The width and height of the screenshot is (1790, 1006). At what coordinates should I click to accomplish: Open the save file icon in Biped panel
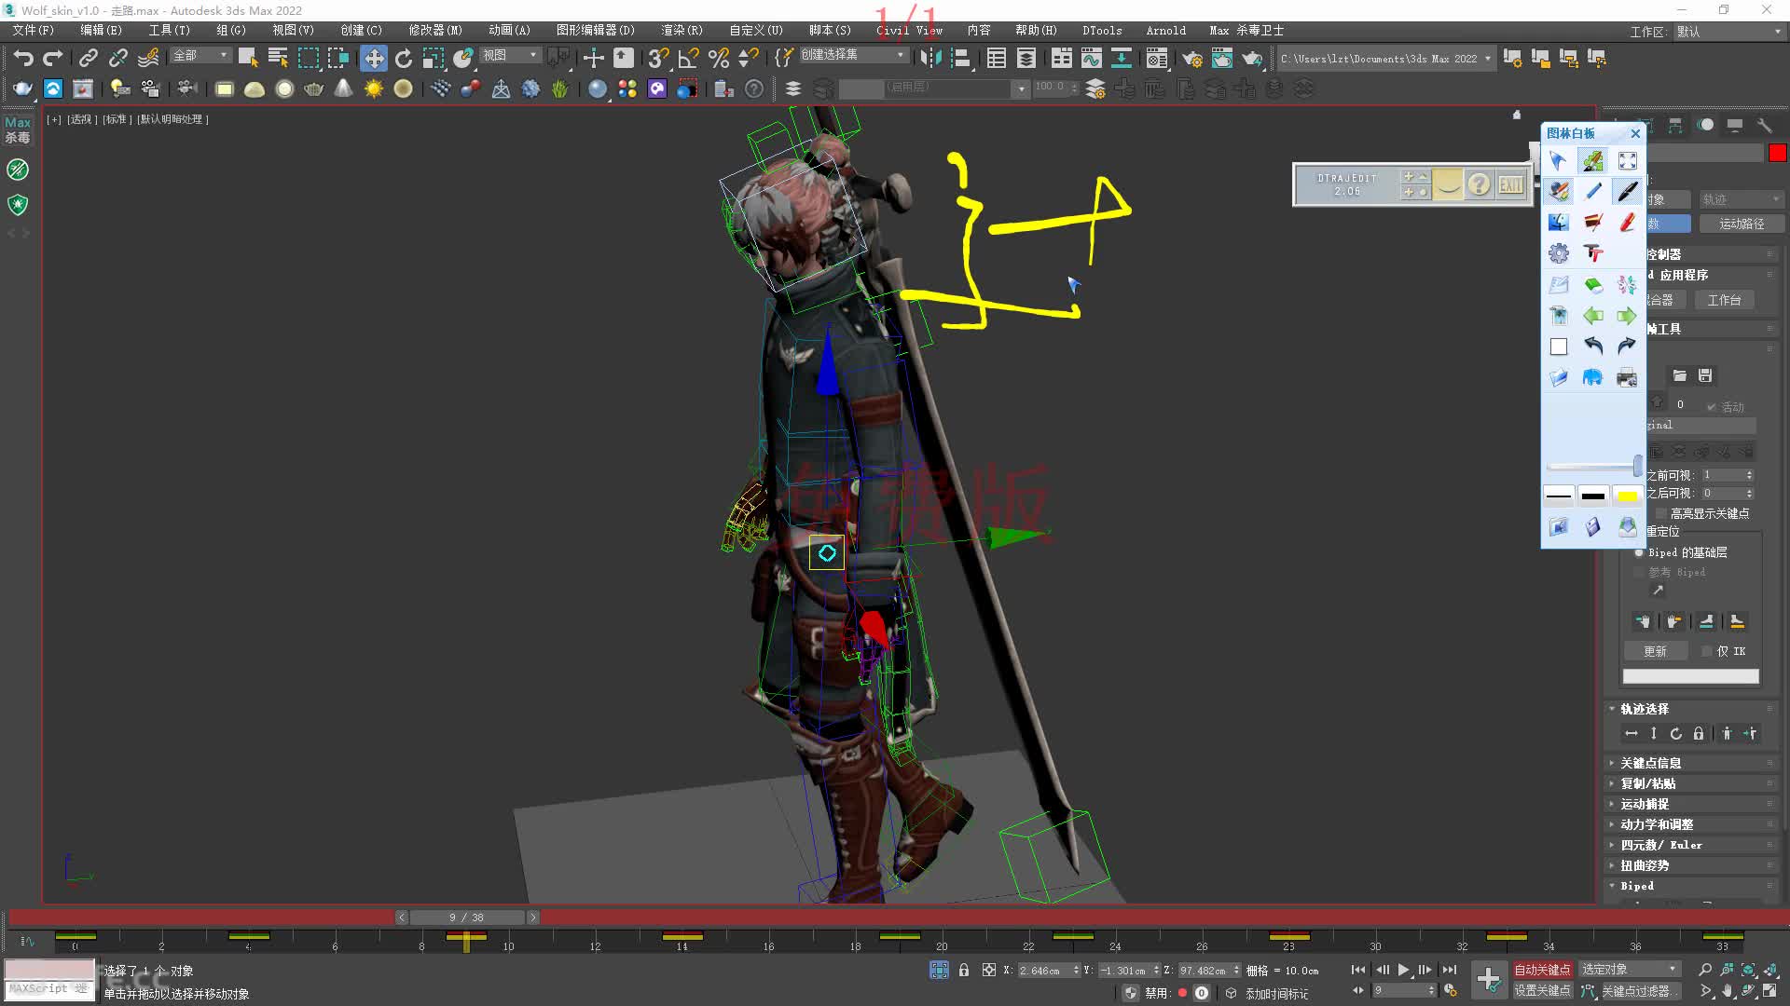(x=1704, y=375)
